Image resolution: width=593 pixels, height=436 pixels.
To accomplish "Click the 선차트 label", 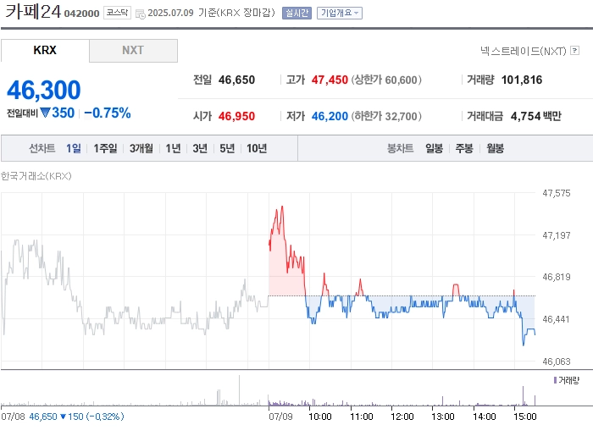I will pyautogui.click(x=42, y=148).
